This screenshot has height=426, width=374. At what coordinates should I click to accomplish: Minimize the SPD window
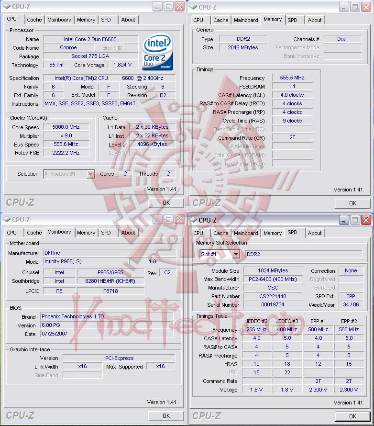point(343,220)
